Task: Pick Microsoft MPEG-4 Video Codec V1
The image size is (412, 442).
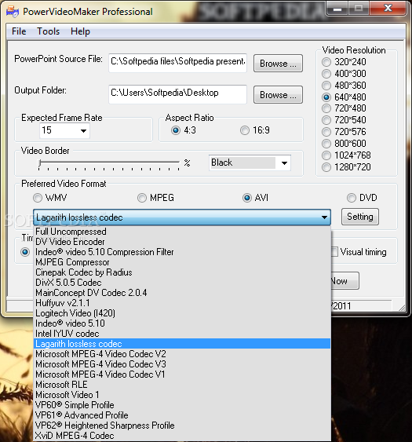Action: pyautogui.click(x=182, y=374)
